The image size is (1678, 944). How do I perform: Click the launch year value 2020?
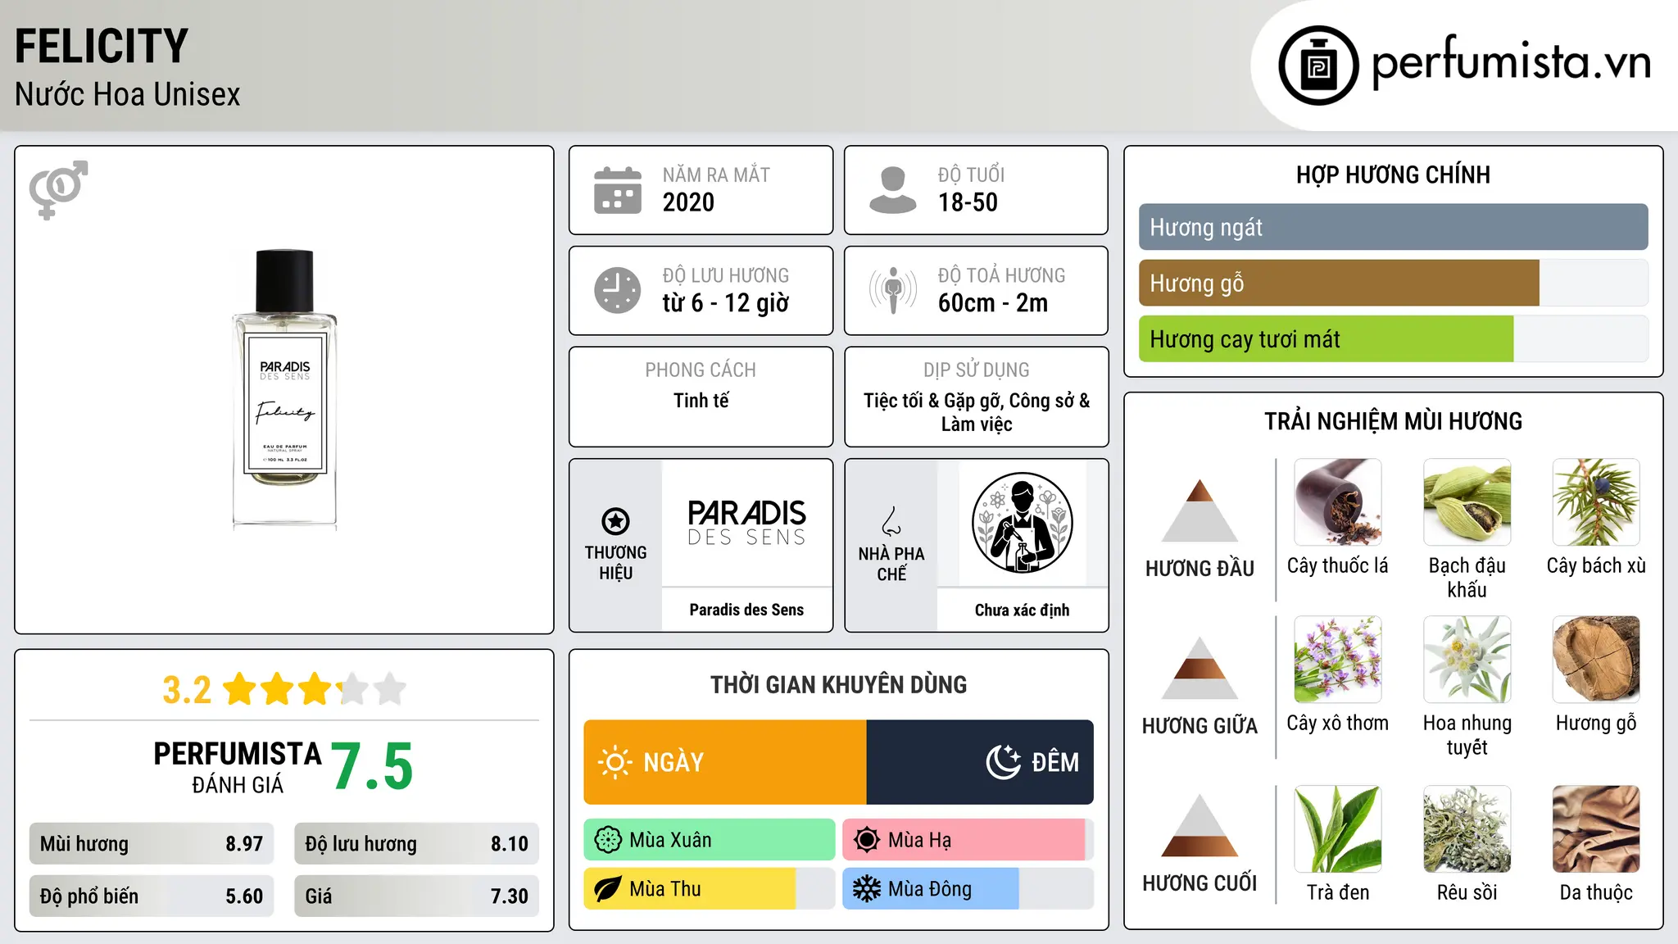[x=688, y=202]
